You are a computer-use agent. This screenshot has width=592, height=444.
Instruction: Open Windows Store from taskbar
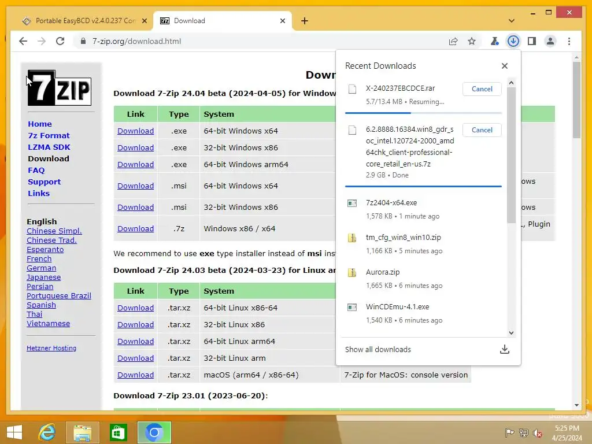118,432
